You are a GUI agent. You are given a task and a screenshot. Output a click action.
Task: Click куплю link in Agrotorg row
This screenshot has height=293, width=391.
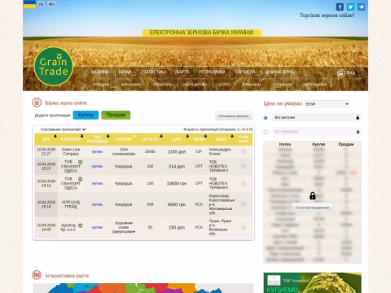point(97,227)
